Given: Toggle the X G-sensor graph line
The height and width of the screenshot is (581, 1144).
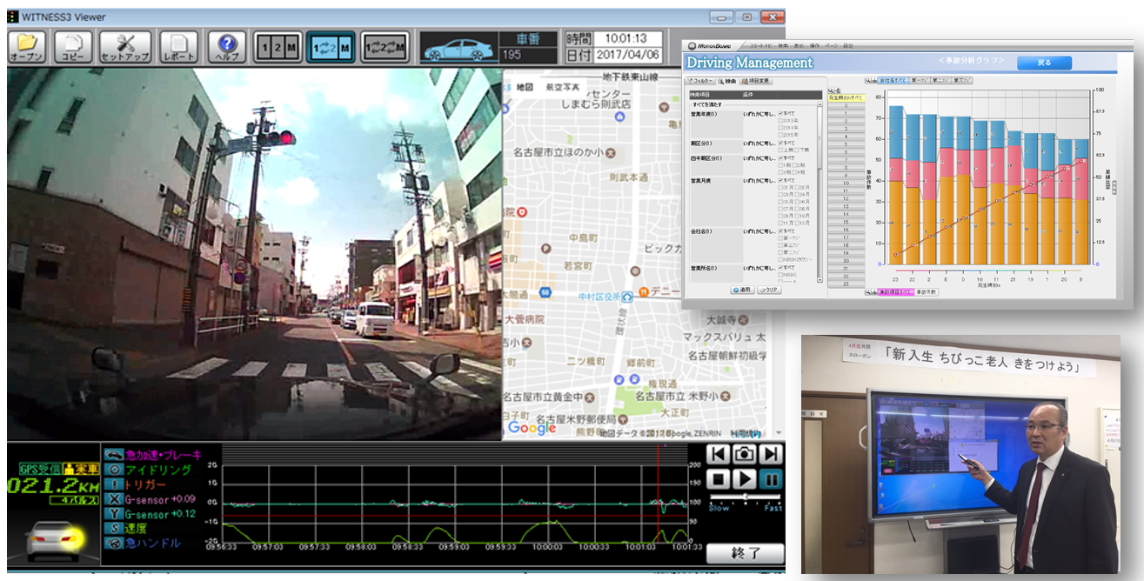Looking at the screenshot, I should [115, 499].
